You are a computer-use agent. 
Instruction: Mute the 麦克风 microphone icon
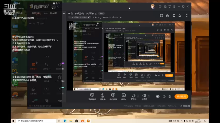[134, 96]
